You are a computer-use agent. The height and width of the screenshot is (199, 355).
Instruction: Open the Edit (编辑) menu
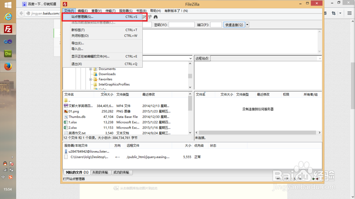82,11
